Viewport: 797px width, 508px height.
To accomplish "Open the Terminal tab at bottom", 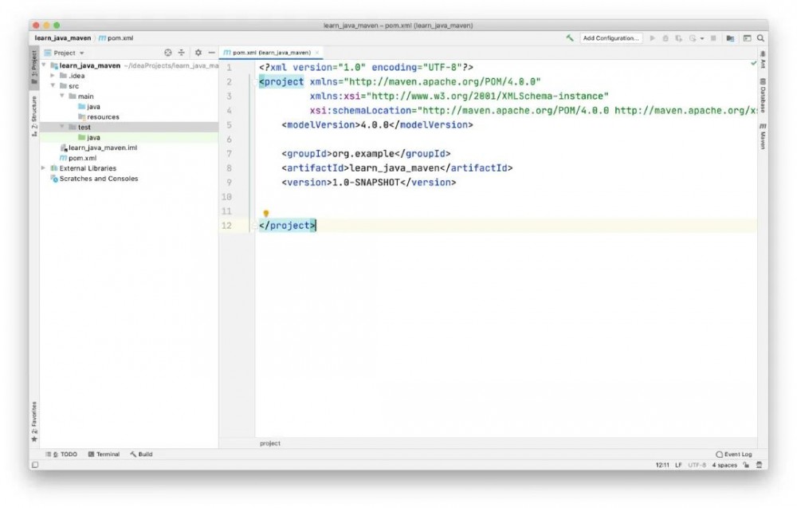I will point(104,455).
